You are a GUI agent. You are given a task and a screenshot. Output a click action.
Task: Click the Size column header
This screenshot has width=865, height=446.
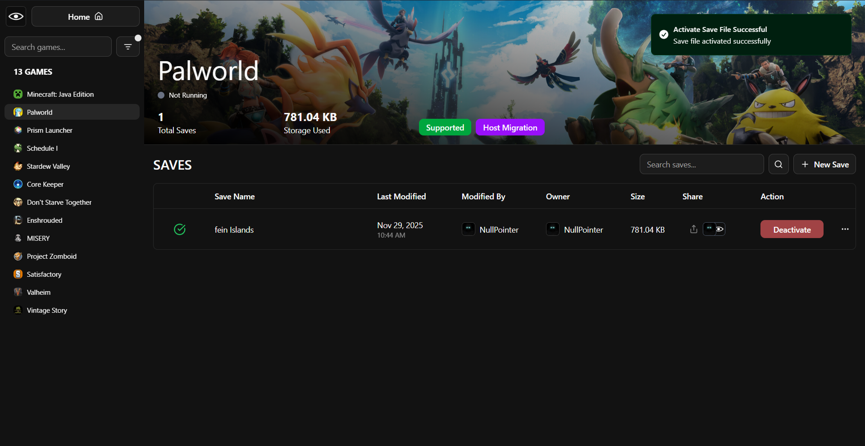coord(637,196)
